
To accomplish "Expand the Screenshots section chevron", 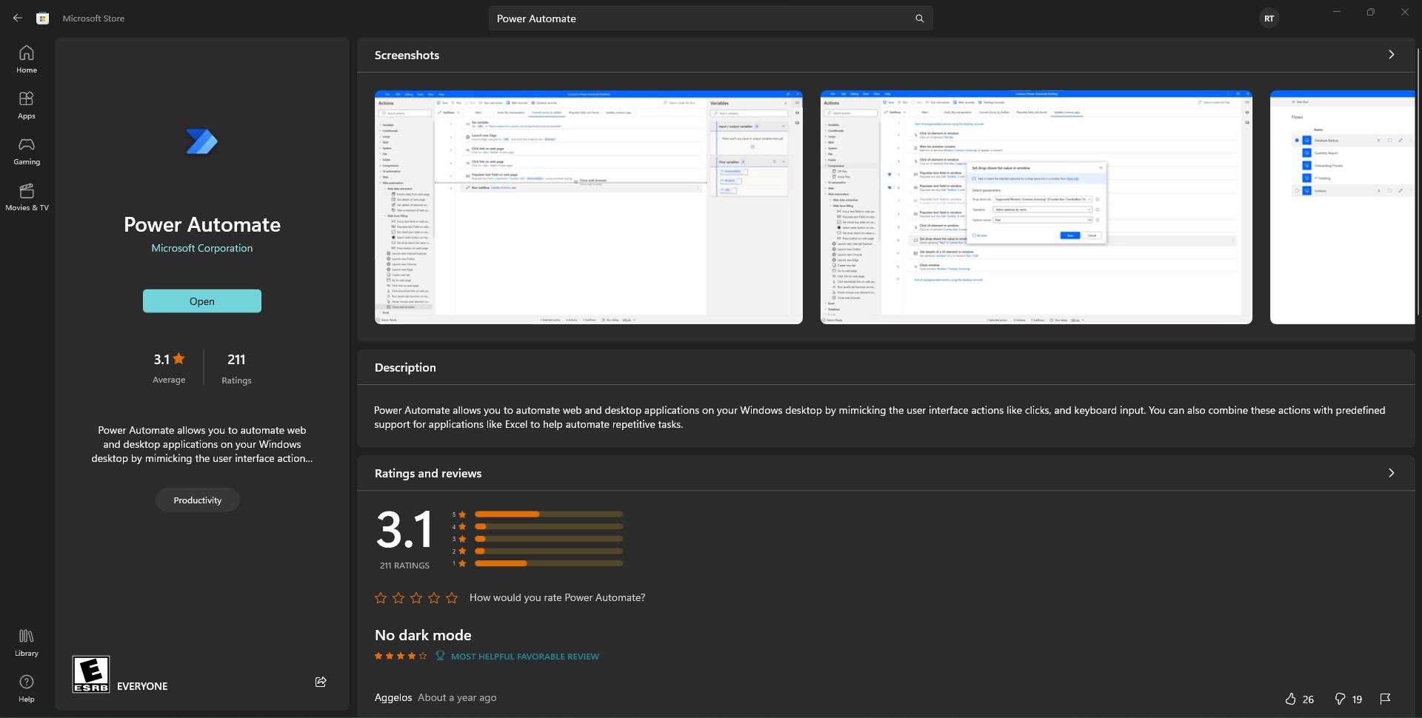I will click(x=1391, y=55).
